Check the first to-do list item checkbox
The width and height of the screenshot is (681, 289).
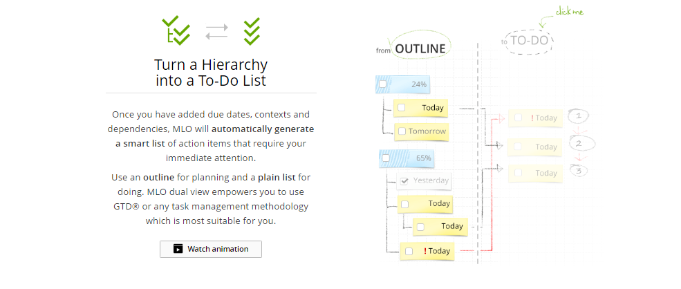point(518,118)
